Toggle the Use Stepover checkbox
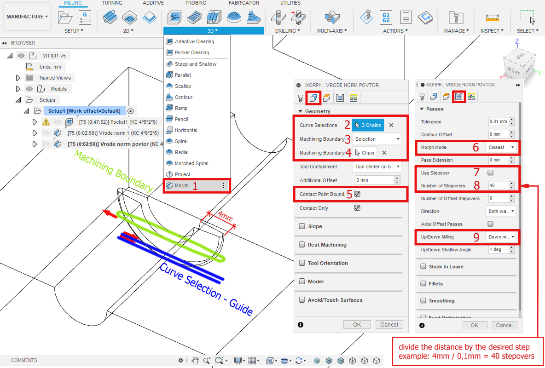This screenshot has height=368, width=545. [490, 172]
